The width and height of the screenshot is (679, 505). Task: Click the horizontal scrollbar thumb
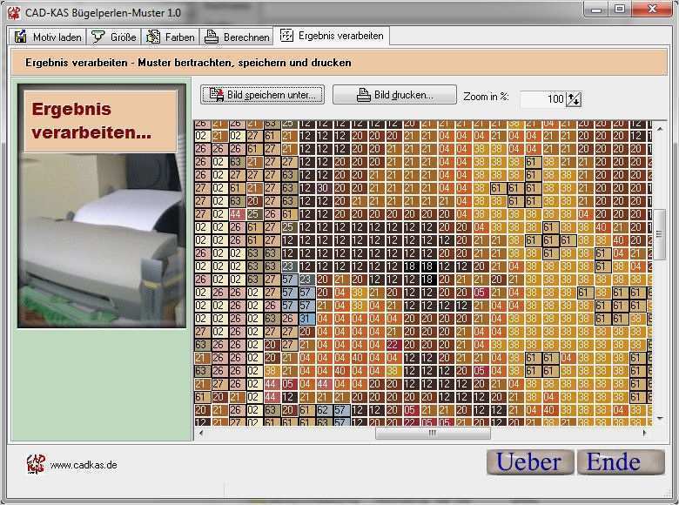click(433, 433)
